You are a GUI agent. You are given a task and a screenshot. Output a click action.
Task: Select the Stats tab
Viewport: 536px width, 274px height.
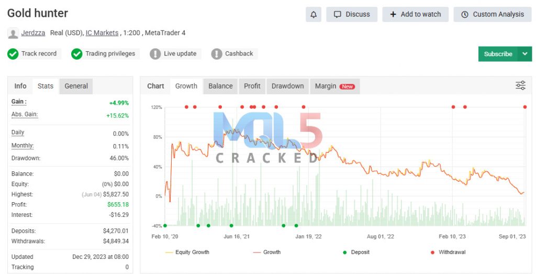tap(46, 86)
